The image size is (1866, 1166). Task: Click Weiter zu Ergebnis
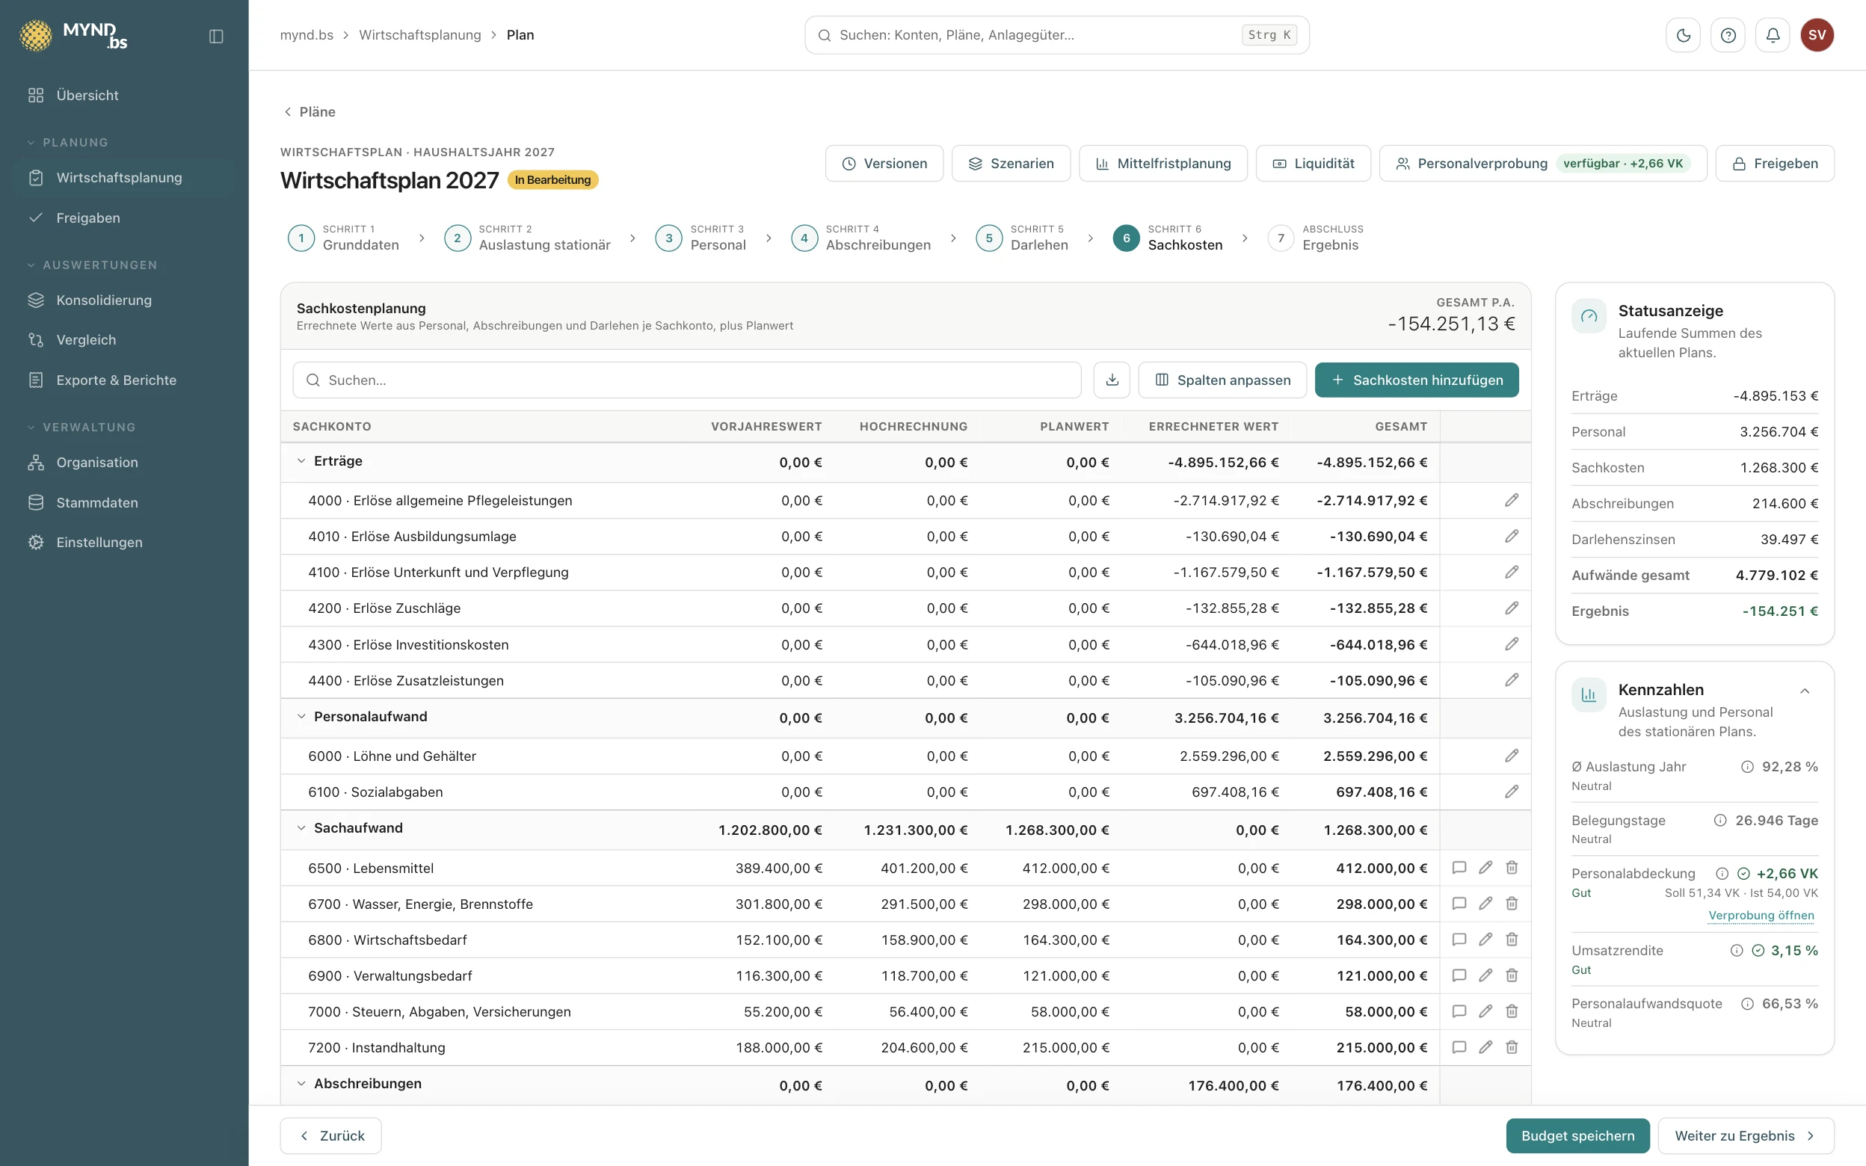pos(1746,1136)
